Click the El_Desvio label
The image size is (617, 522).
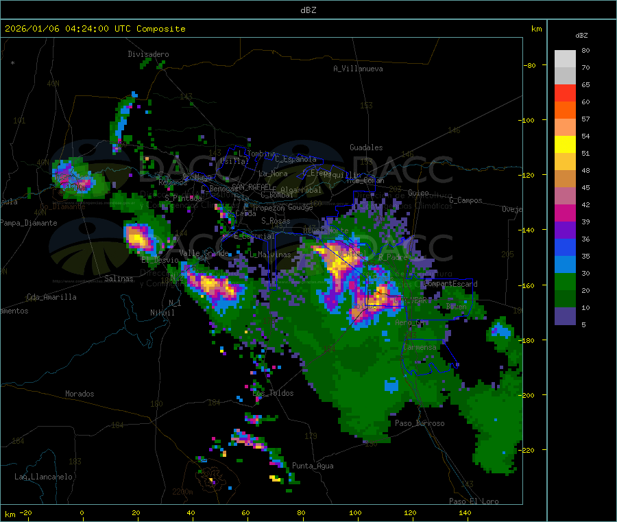point(160,260)
